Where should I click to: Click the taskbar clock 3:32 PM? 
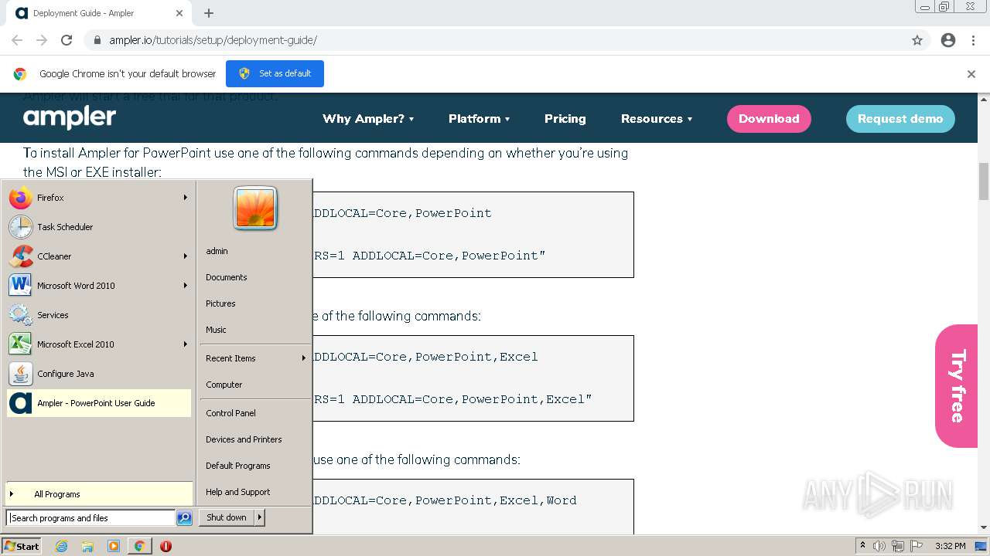950,546
